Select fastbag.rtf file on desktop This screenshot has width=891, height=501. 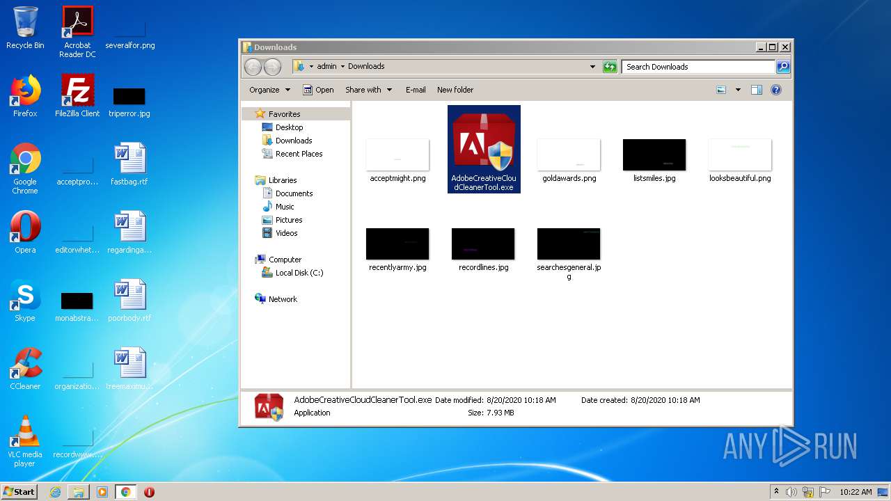pos(129,164)
